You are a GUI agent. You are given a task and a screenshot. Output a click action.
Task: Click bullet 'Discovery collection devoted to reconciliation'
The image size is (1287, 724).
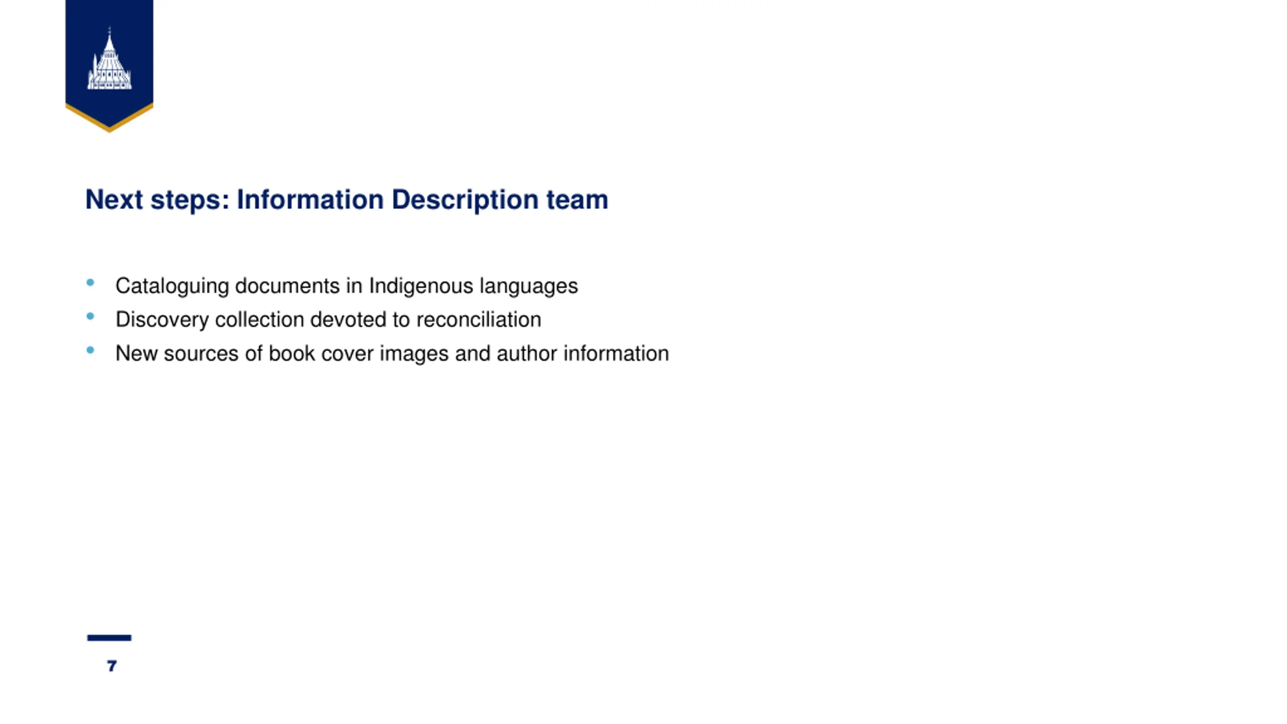[x=328, y=320]
